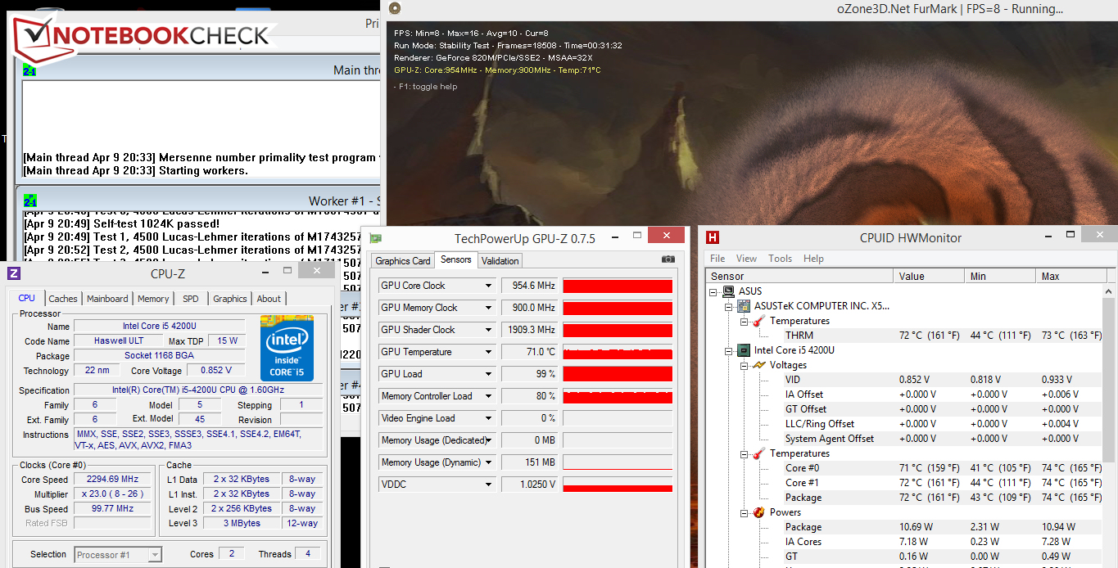Click the Powers flame icon in HWMonitor
The width and height of the screenshot is (1118, 568).
759,512
